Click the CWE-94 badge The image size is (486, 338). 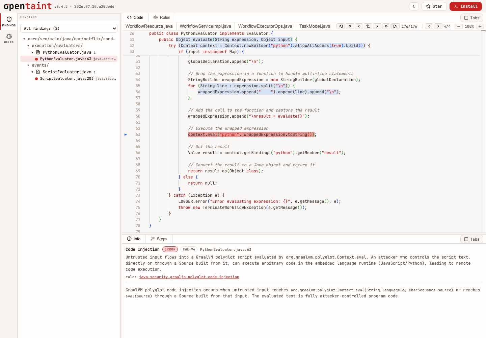click(189, 249)
